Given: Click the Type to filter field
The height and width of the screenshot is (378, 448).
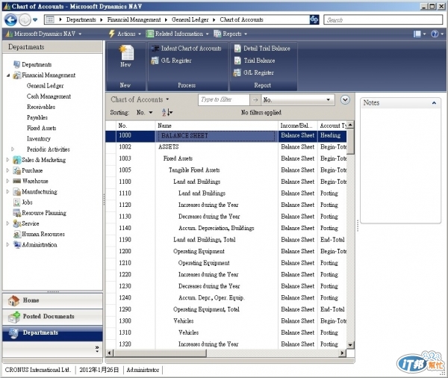Looking at the screenshot, I should coord(224,99).
